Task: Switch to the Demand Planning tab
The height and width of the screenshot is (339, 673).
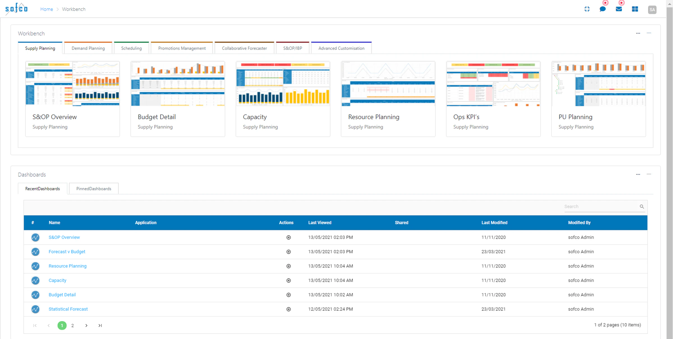Action: coord(88,48)
